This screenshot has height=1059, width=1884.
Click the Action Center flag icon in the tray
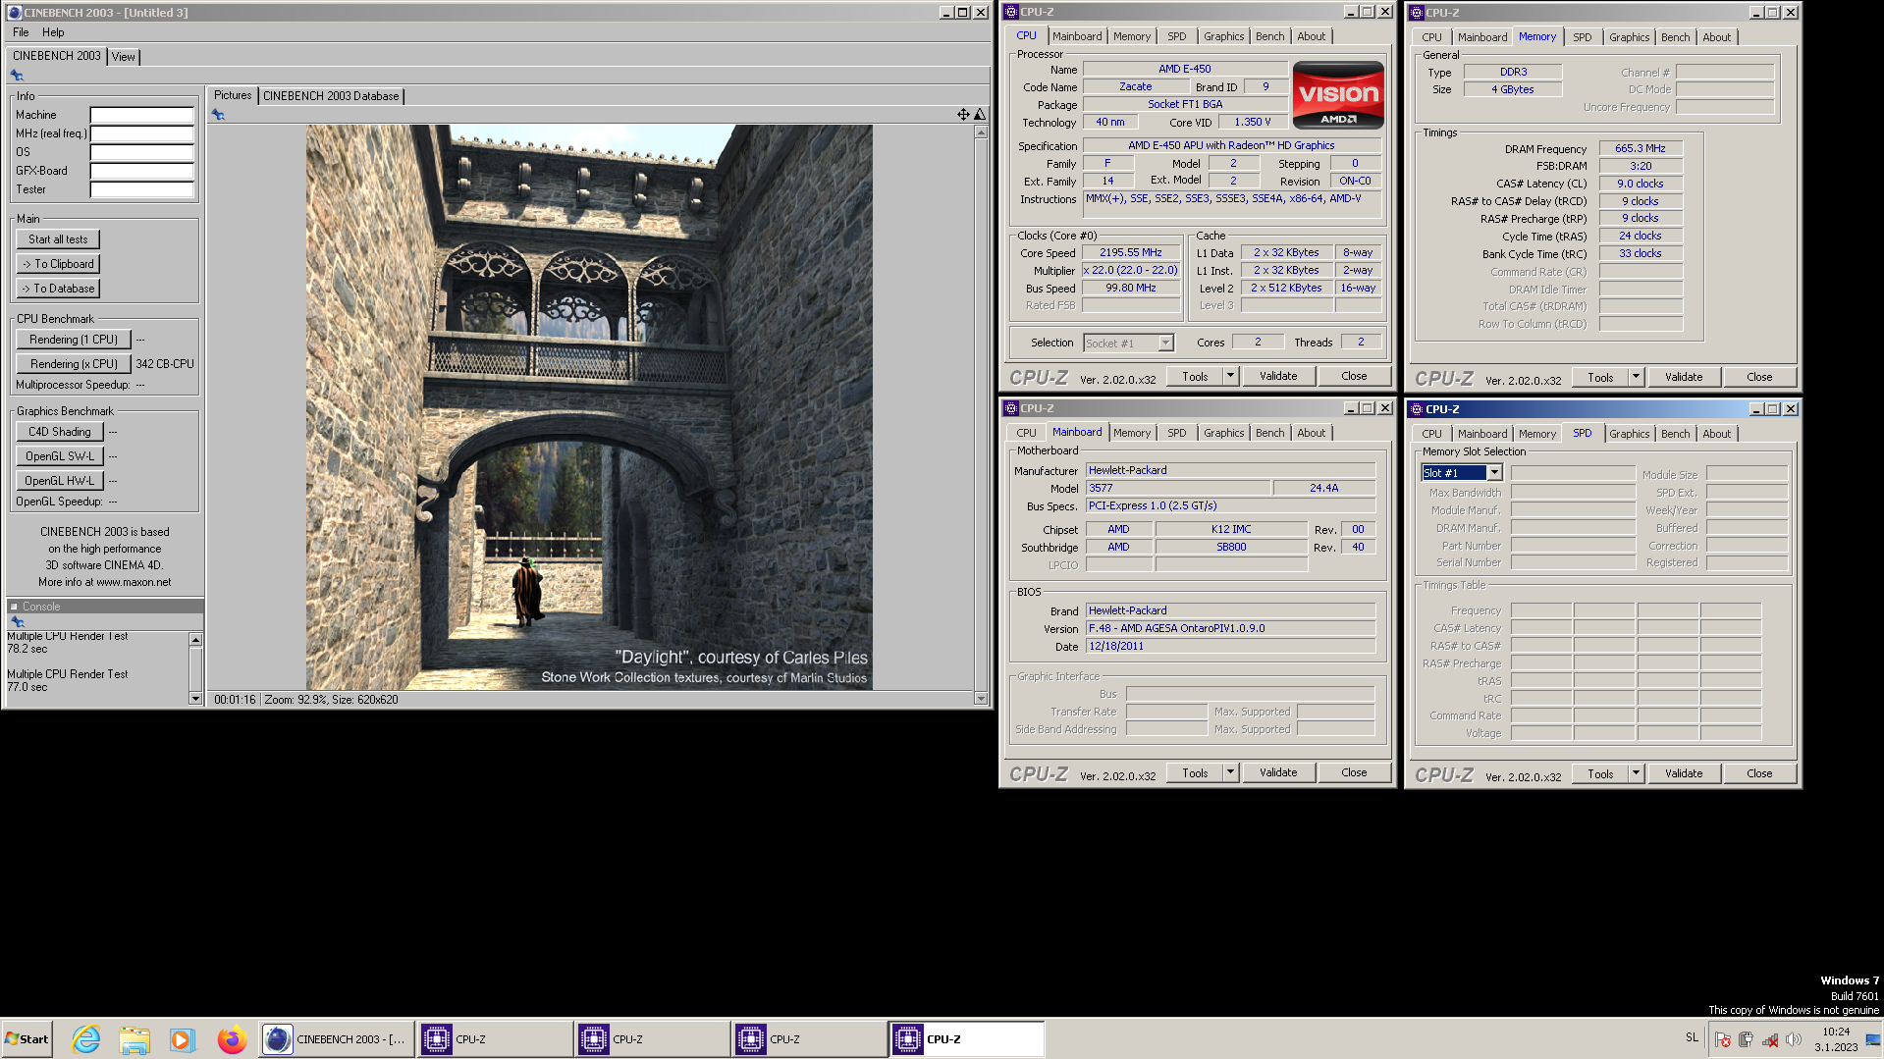click(x=1722, y=1039)
